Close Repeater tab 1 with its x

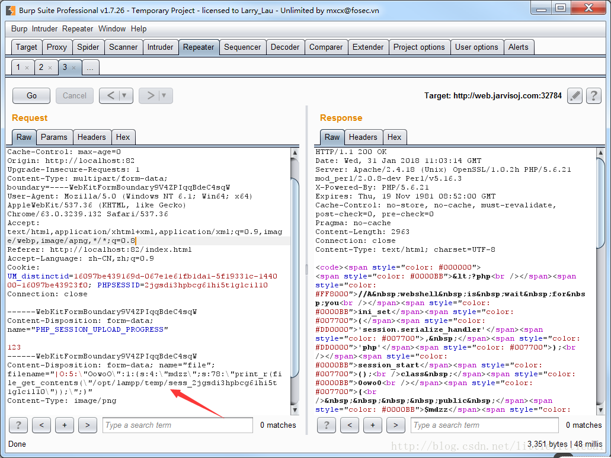[x=27, y=68]
